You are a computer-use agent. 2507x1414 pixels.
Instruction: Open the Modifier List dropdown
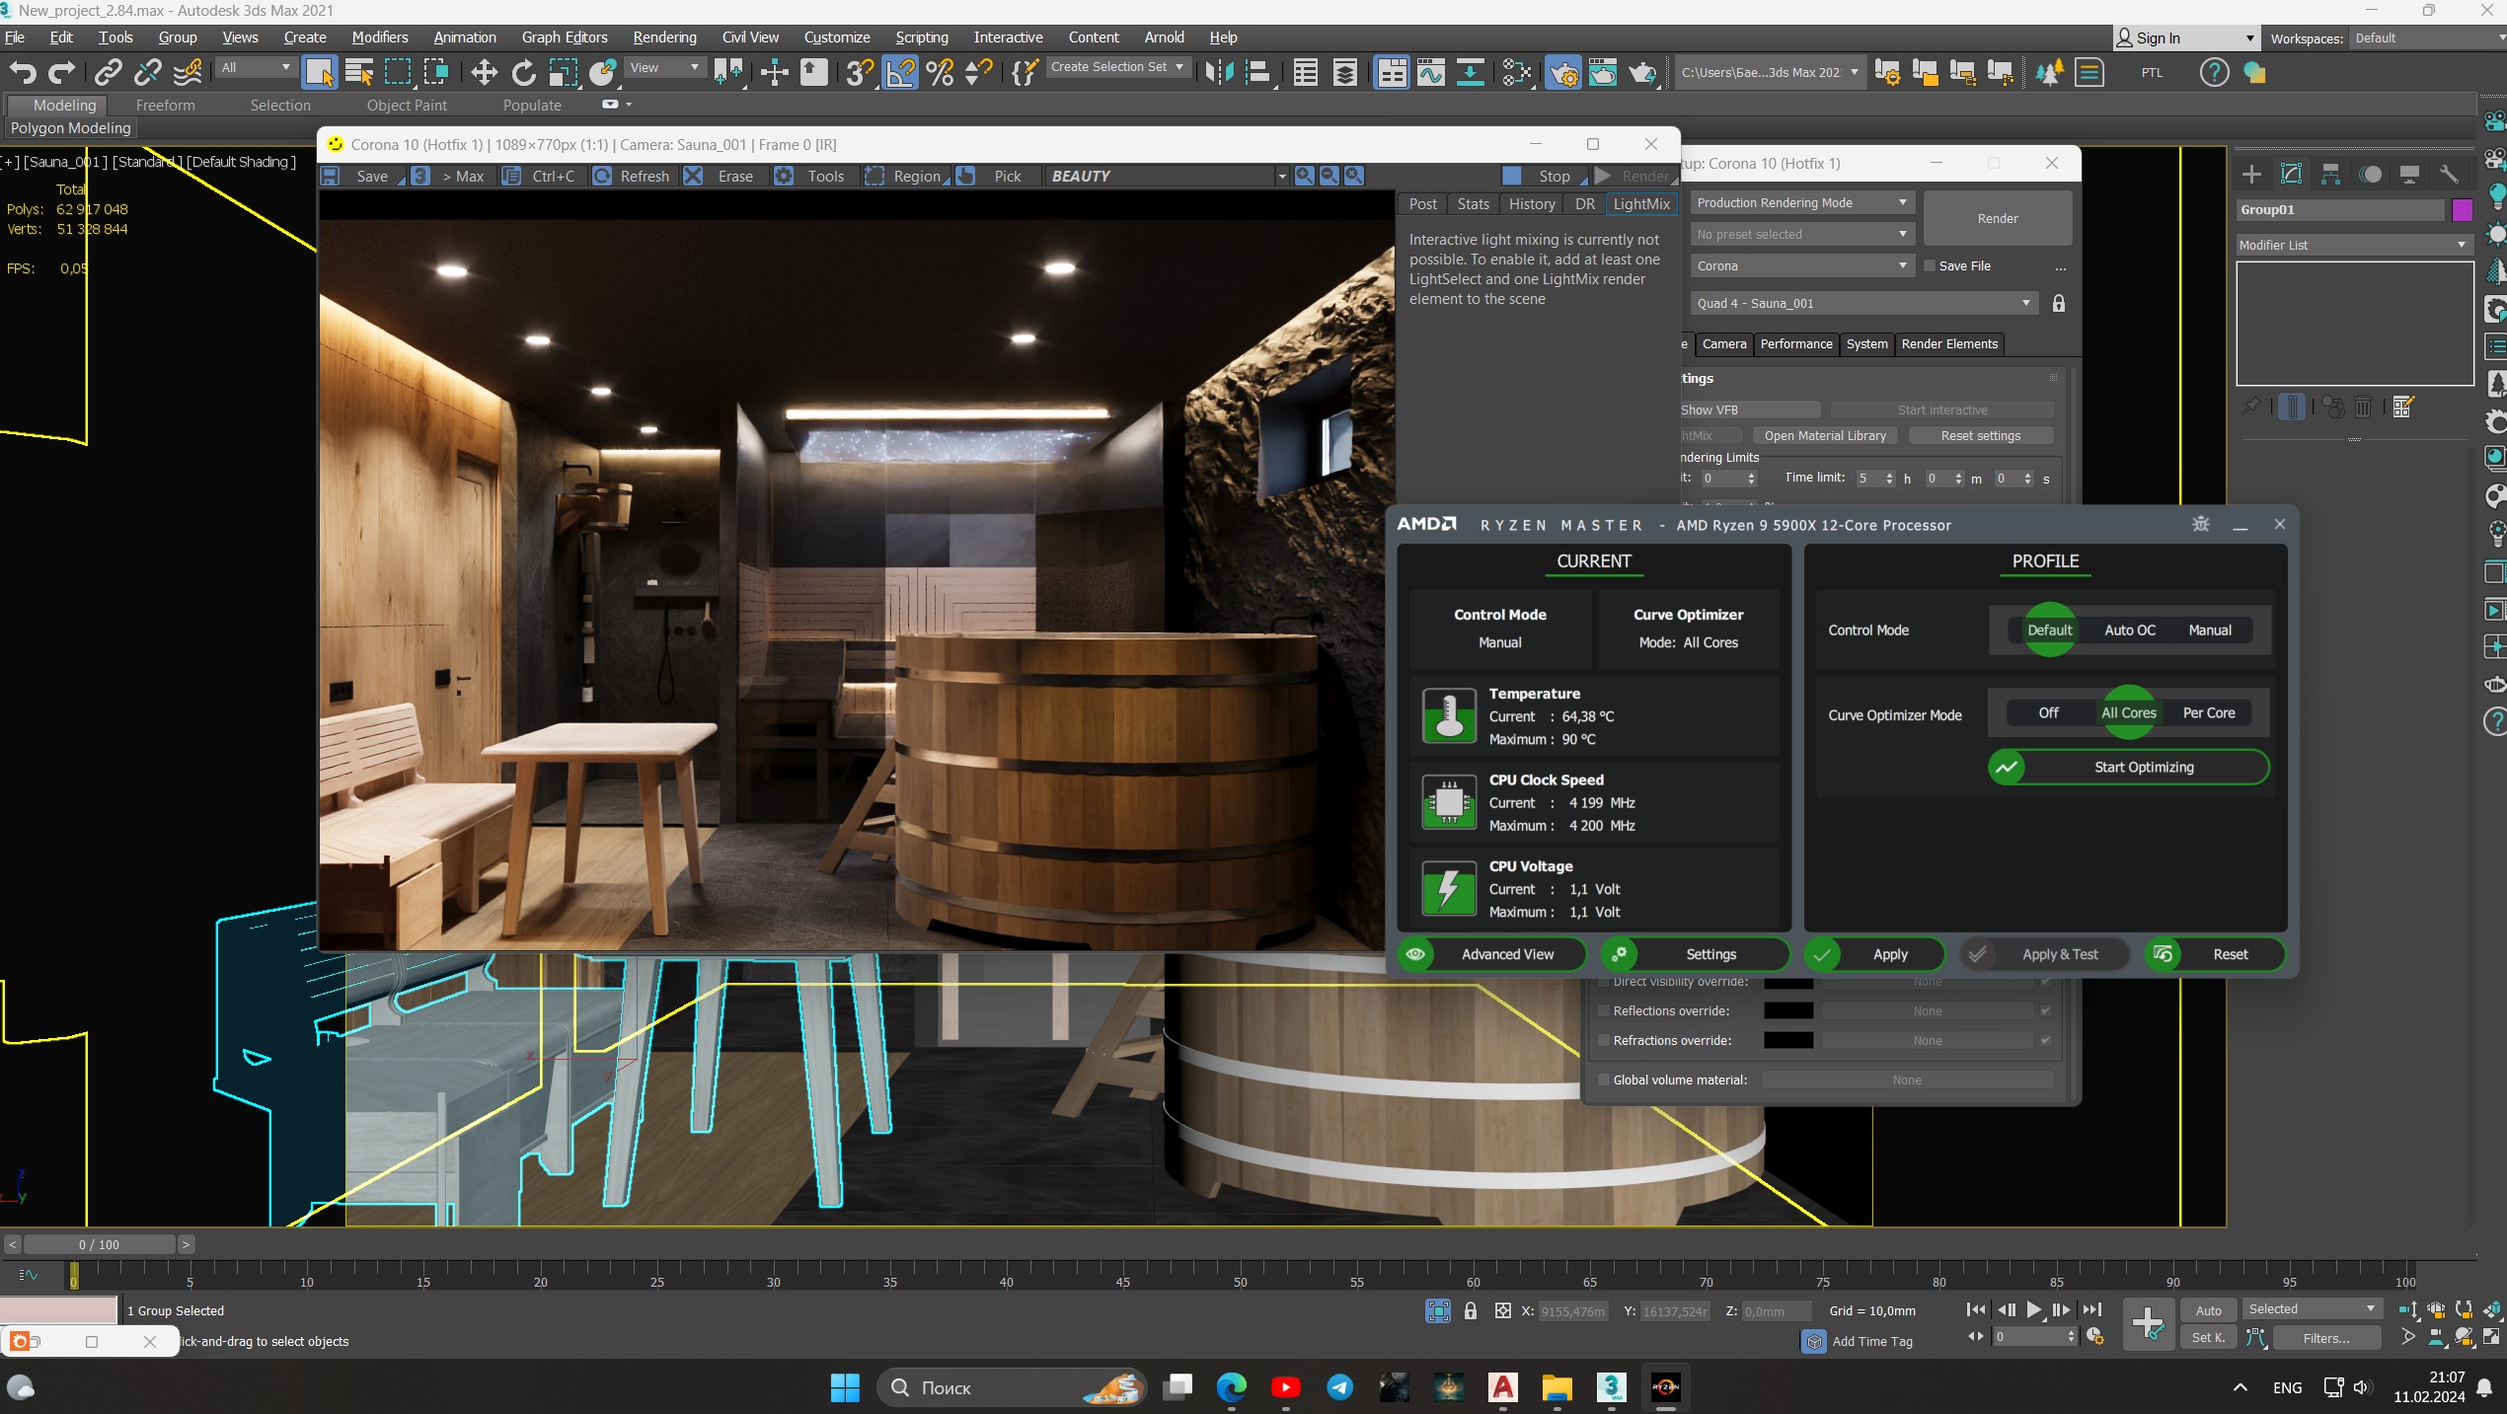point(2352,245)
